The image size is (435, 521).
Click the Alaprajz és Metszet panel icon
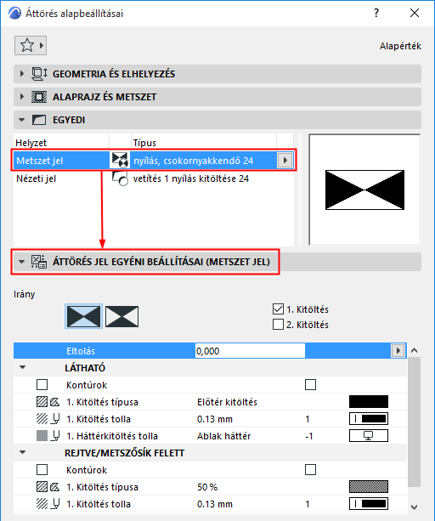(39, 97)
